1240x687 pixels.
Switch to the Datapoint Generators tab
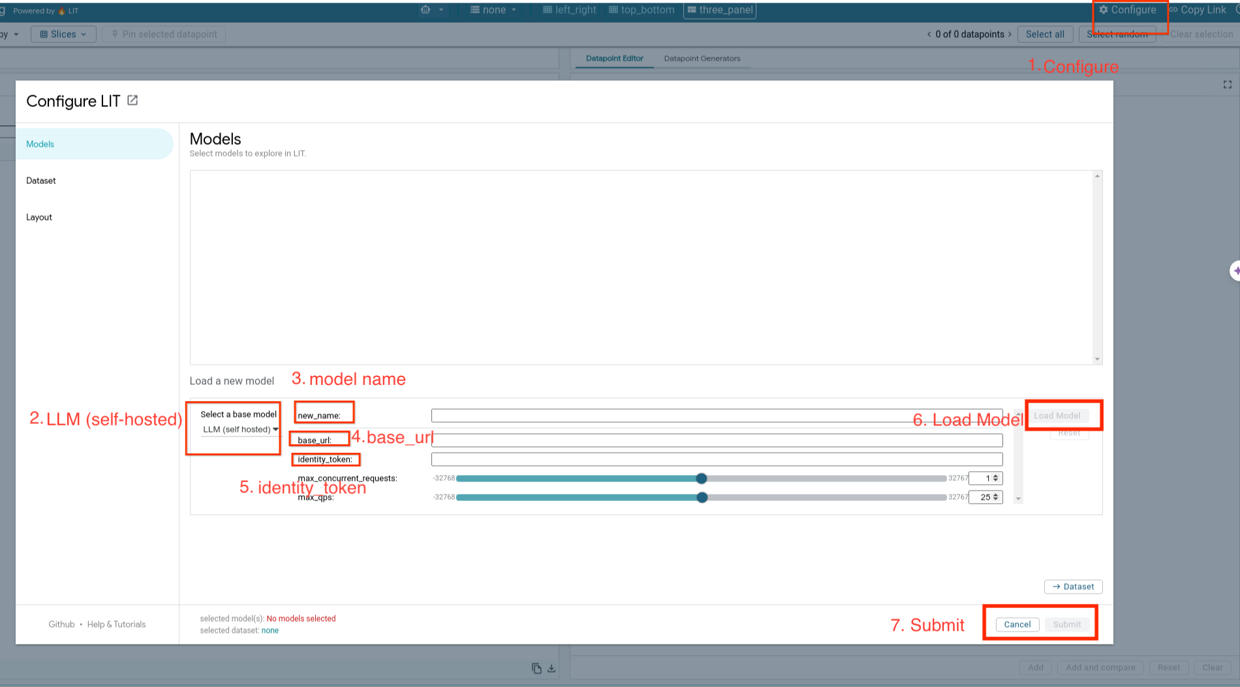click(702, 58)
